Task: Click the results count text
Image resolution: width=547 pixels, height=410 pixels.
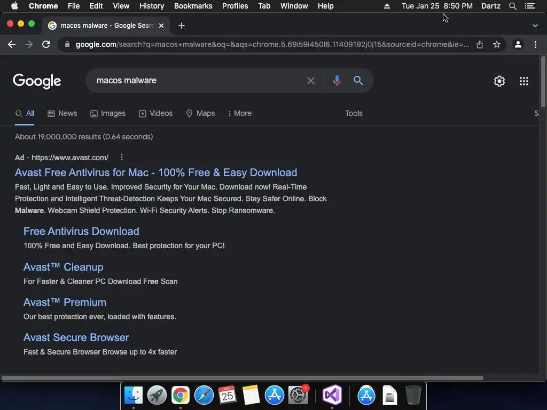Action: coord(84,137)
